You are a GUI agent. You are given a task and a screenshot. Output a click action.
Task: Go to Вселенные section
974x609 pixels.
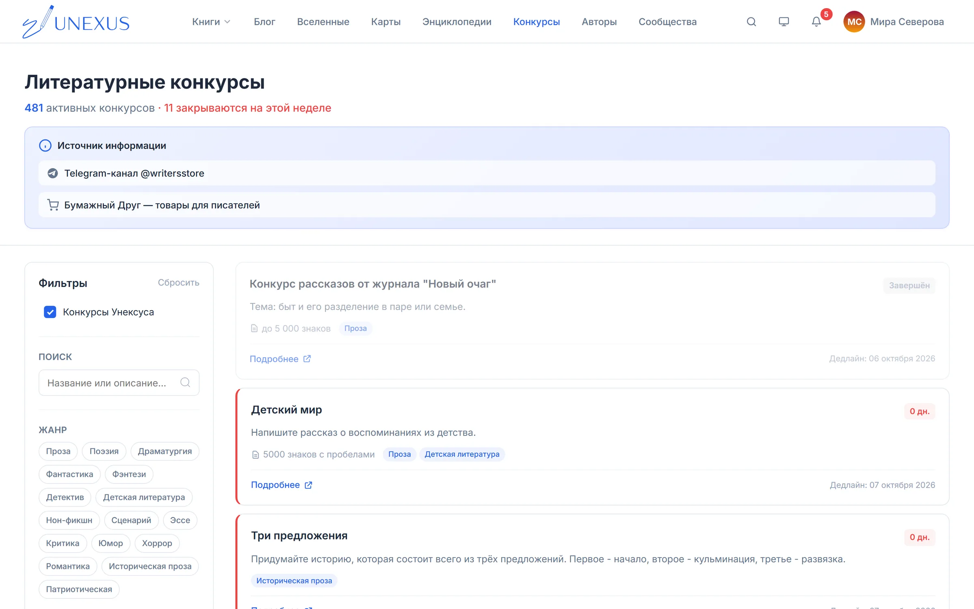point(323,22)
